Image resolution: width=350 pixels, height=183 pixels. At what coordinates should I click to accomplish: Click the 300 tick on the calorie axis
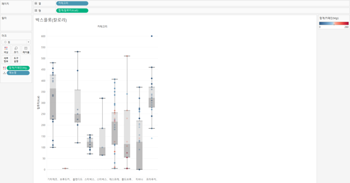[x=43, y=103]
